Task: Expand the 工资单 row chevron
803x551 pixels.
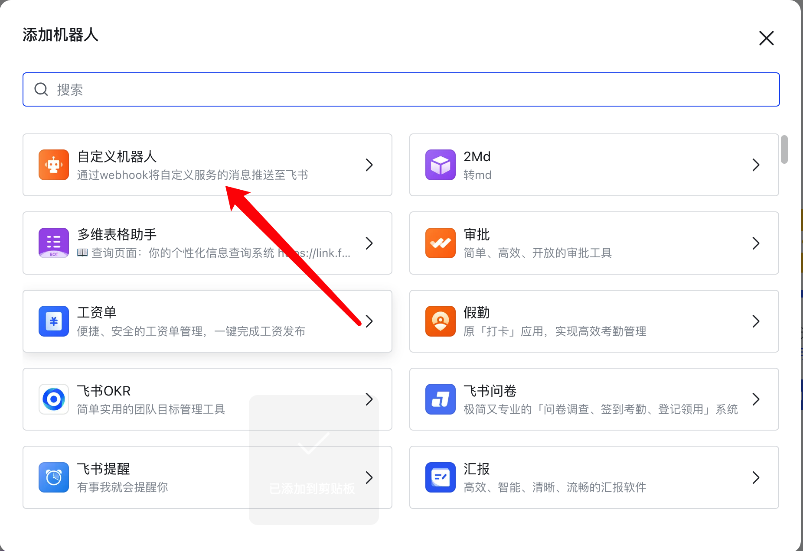Action: [369, 321]
